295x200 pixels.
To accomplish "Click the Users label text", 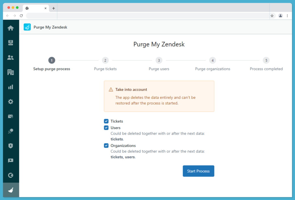I will pyautogui.click(x=115, y=128).
